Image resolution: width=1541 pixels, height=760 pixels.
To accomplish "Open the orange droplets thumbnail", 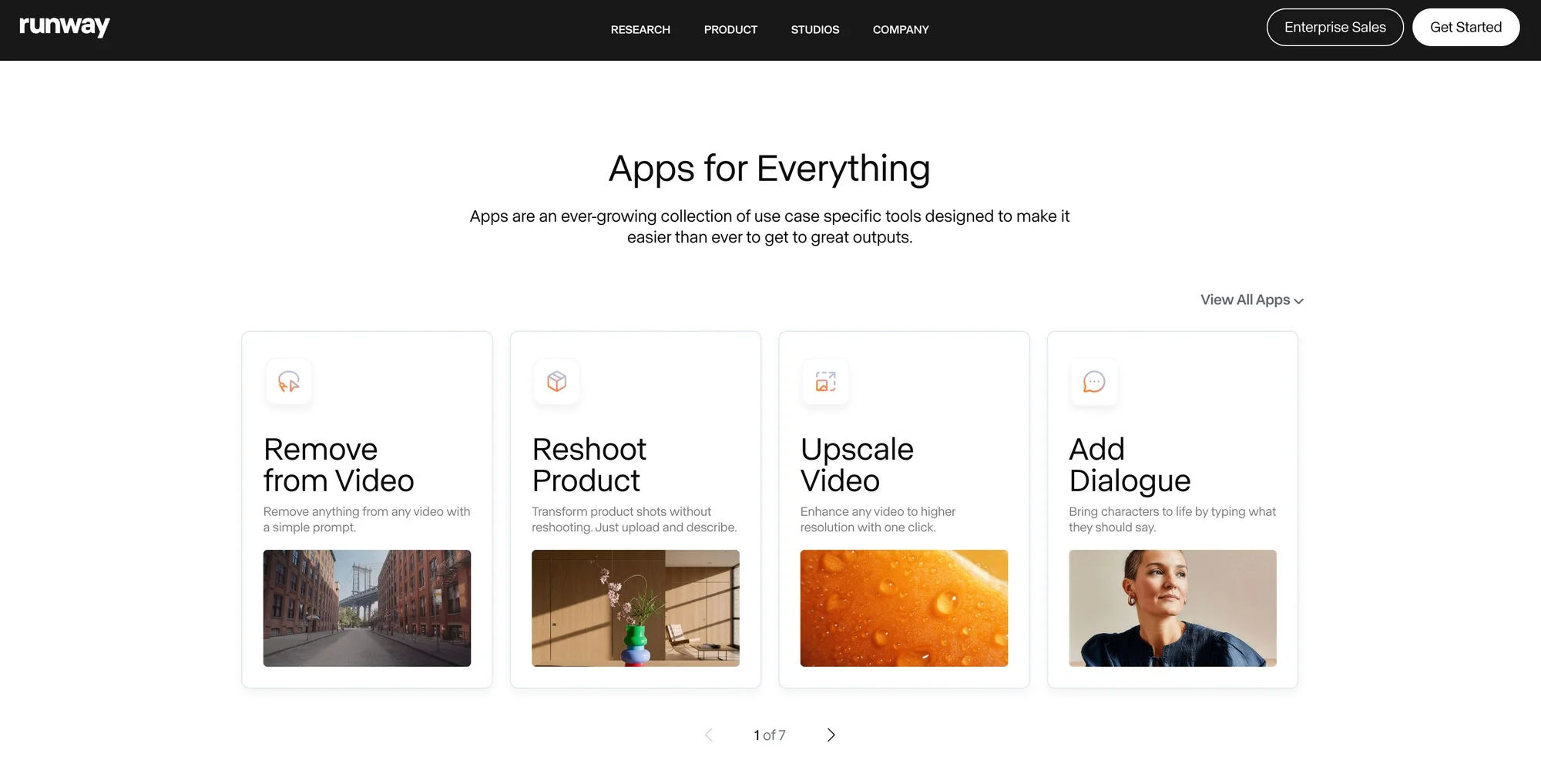I will click(904, 608).
